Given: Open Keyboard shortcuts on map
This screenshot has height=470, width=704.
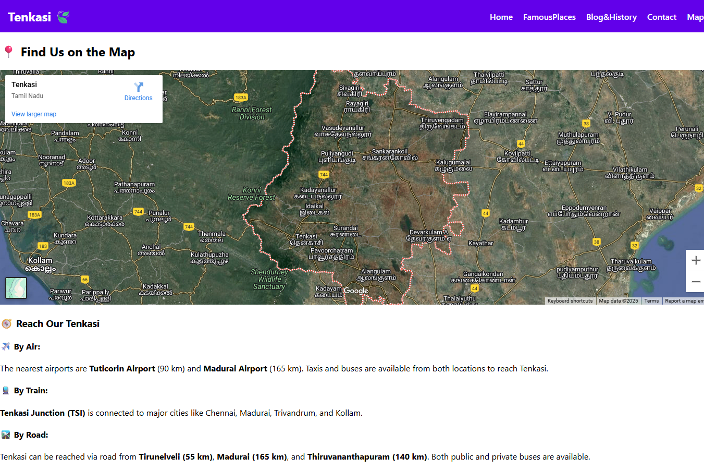Looking at the screenshot, I should coord(570,301).
